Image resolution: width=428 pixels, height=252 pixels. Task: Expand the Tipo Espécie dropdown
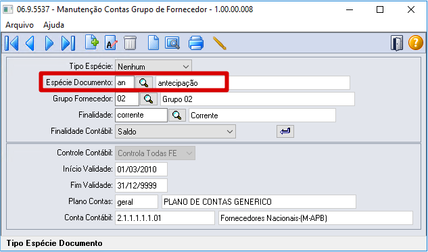coord(153,66)
